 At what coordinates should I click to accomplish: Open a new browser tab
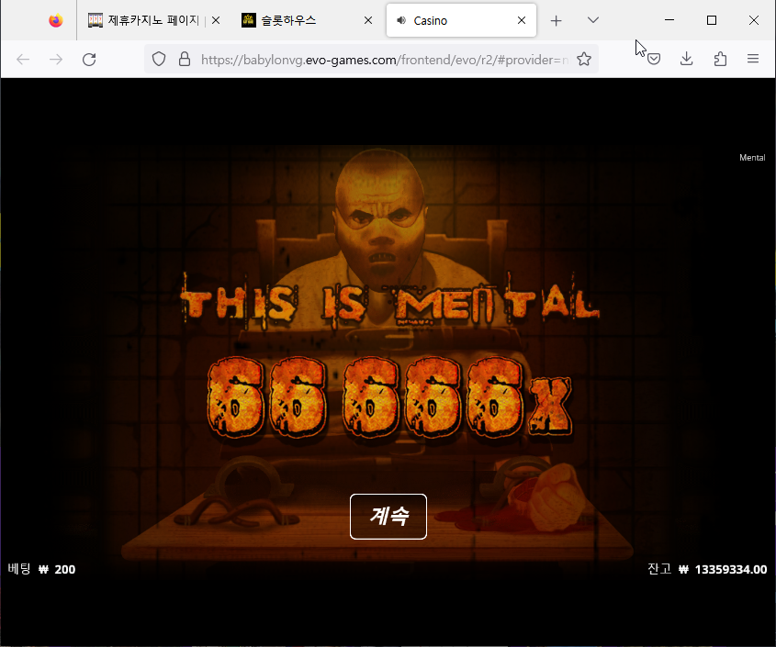(557, 20)
